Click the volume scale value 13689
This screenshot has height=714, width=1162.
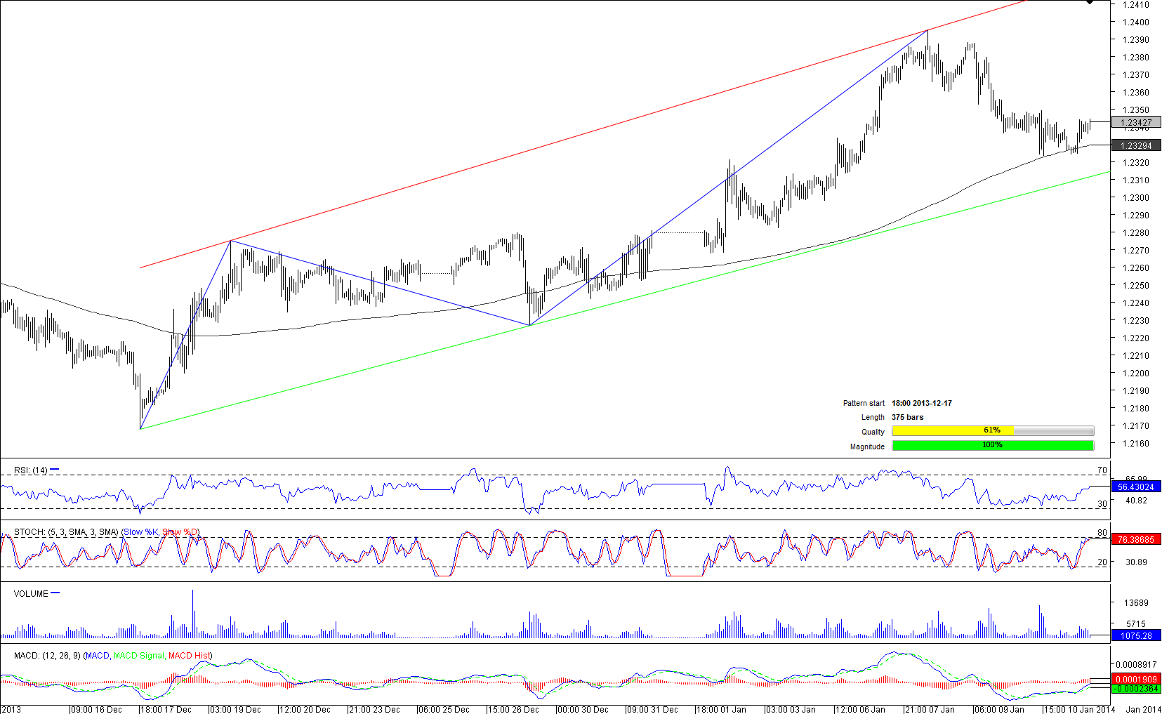(1136, 603)
